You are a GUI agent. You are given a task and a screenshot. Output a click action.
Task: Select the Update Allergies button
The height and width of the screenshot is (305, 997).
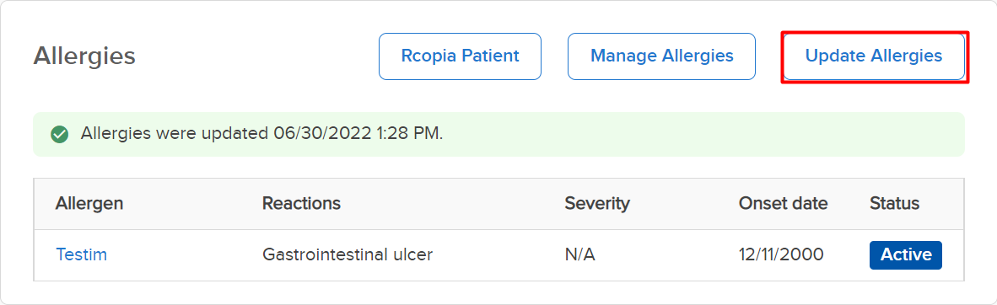tap(874, 56)
